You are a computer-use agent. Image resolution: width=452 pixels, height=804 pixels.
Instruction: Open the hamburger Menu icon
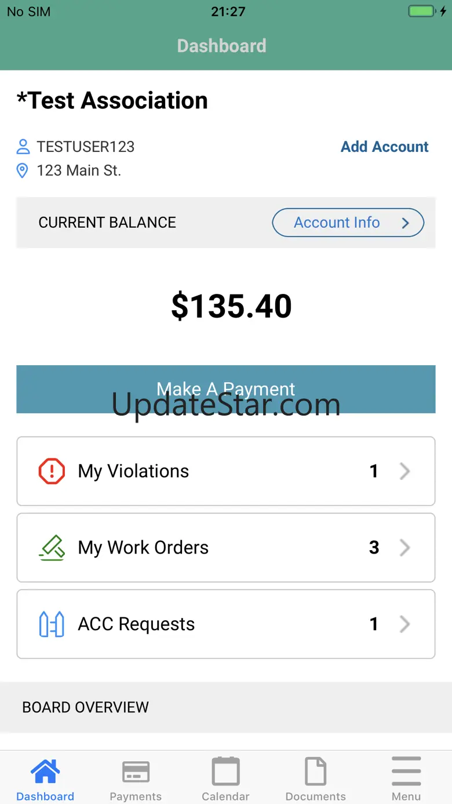[406, 772]
